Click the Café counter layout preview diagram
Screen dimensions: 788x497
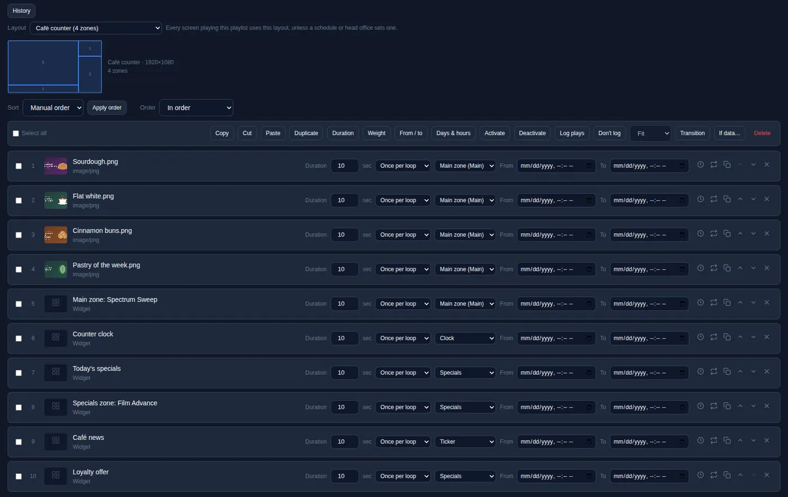click(x=55, y=66)
